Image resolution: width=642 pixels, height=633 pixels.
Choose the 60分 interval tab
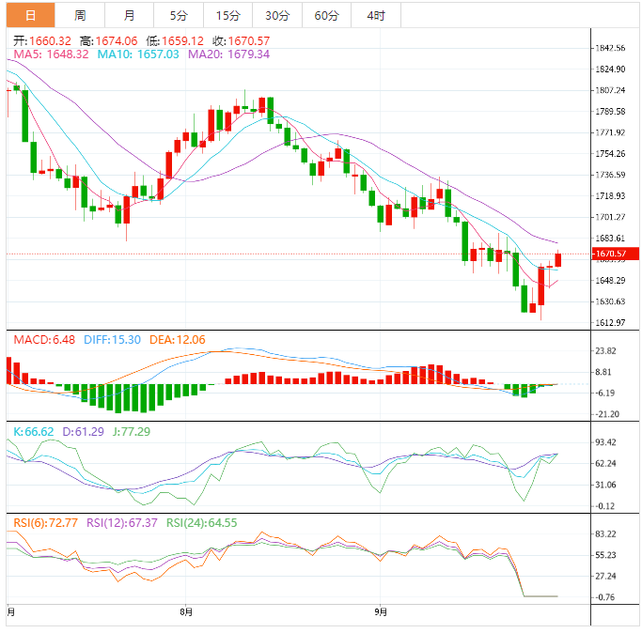coord(326,16)
